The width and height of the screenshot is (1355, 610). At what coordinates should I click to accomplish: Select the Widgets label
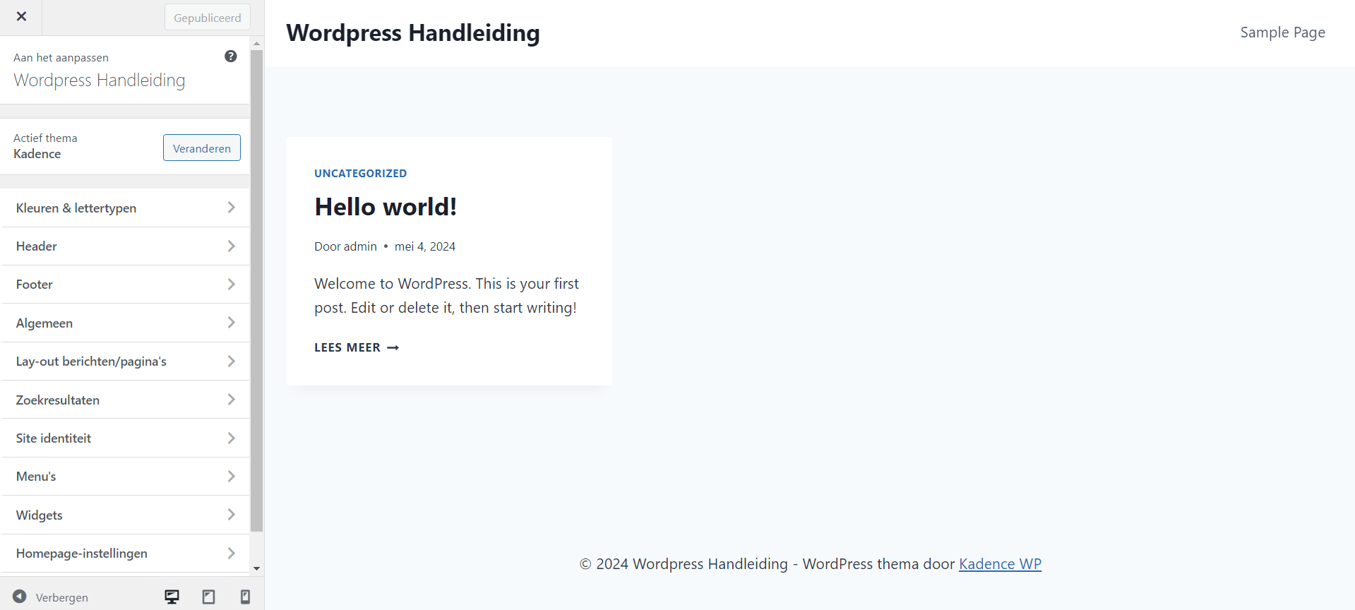(x=40, y=515)
